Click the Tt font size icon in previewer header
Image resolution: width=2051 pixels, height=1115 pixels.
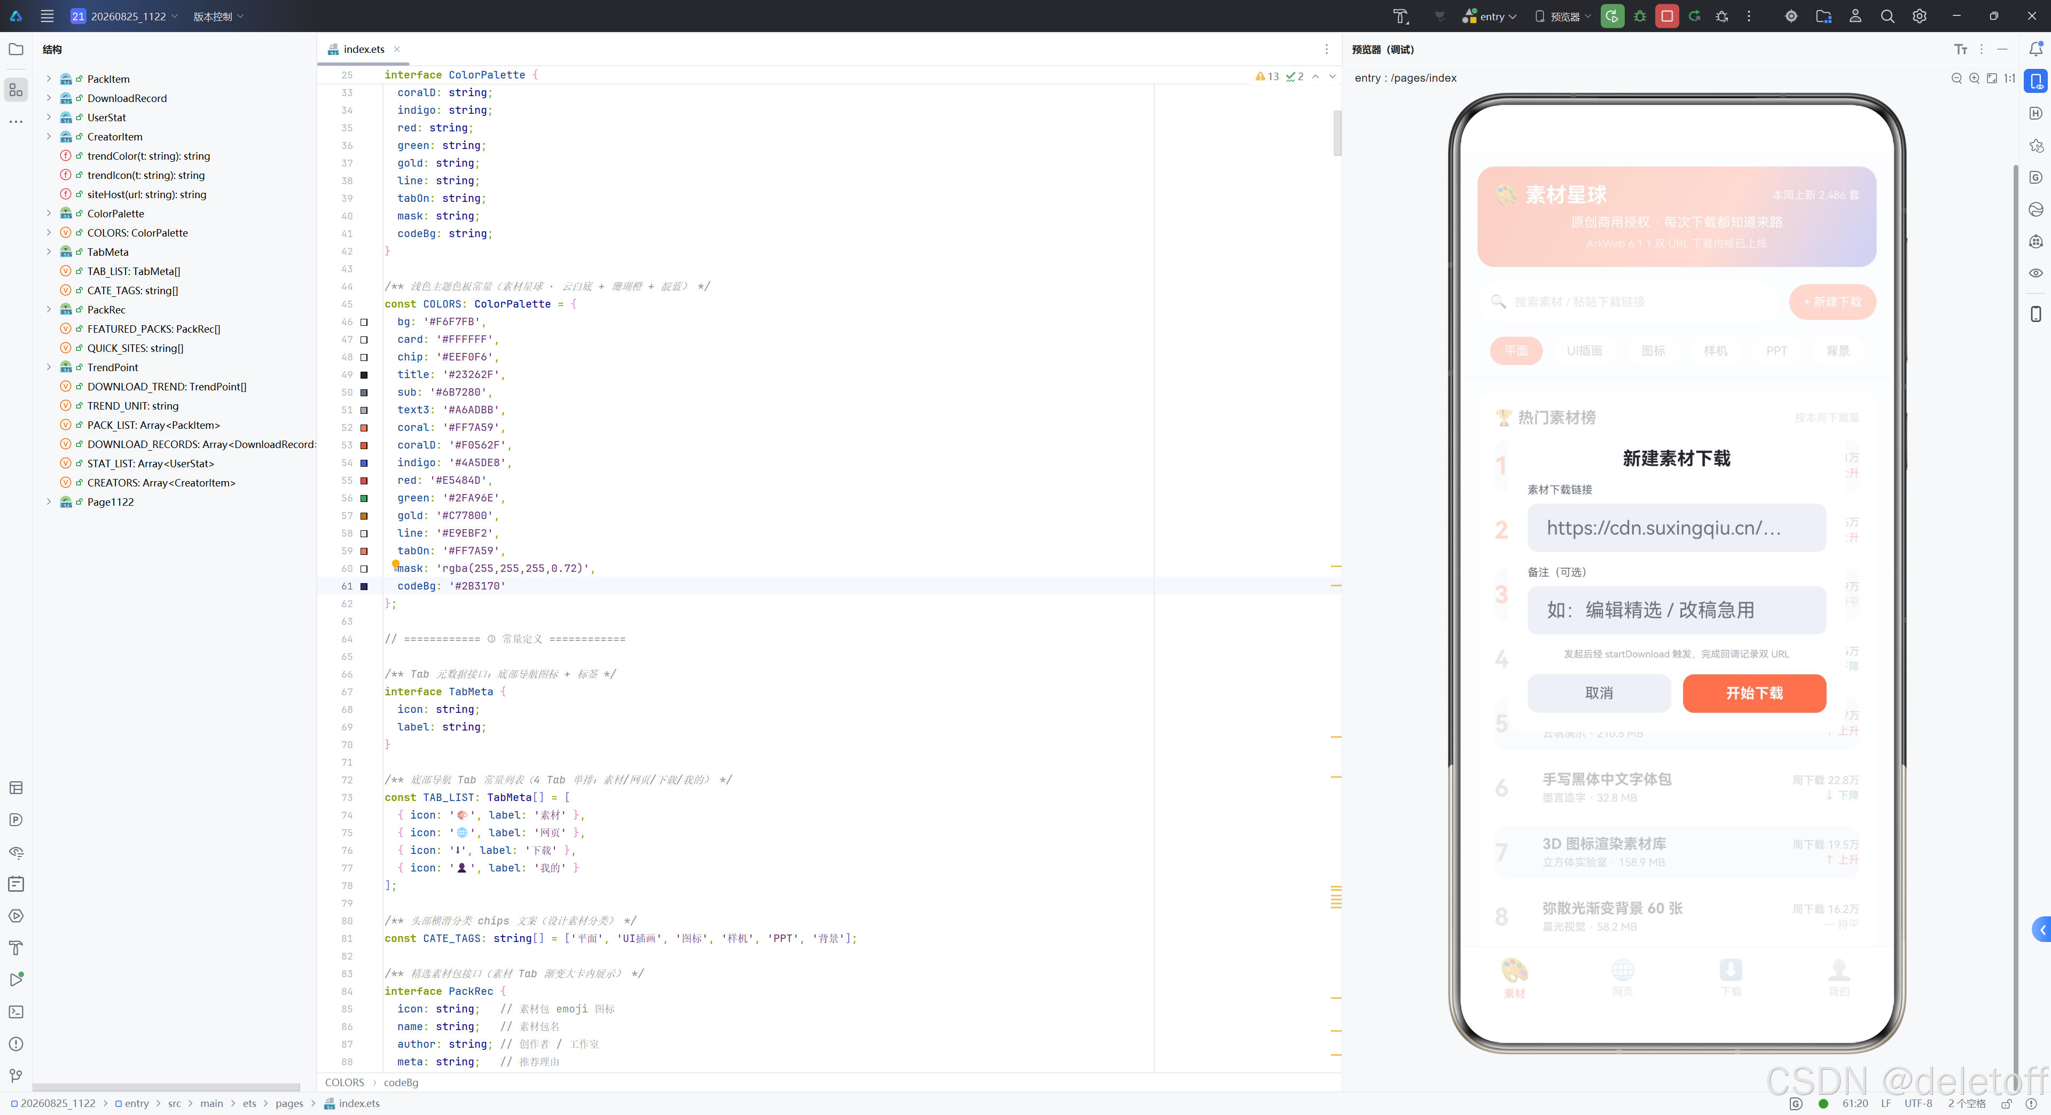[x=1960, y=49]
